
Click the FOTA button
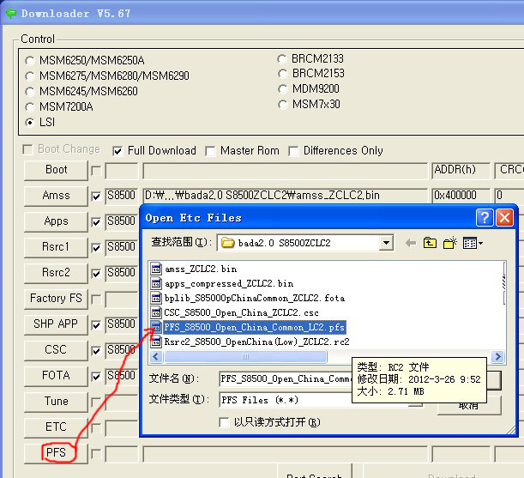(x=56, y=376)
